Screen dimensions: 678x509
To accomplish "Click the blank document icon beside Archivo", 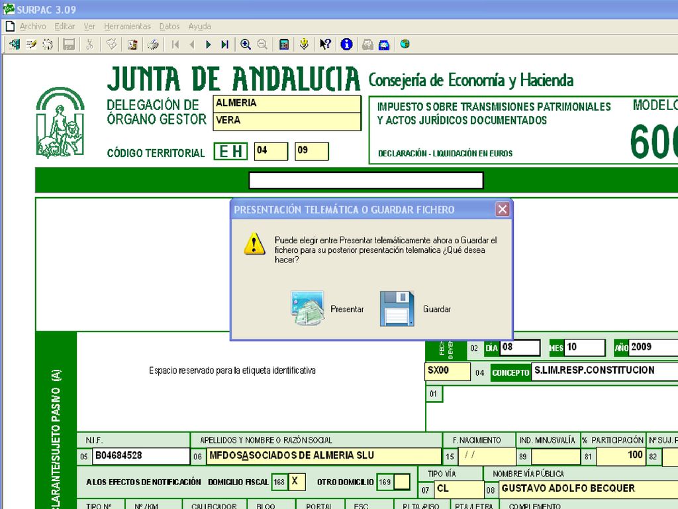I will point(11,27).
